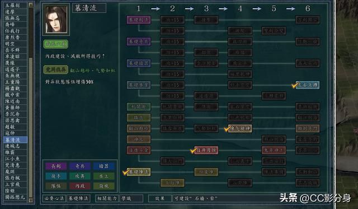Screen dimensions: 358x209
Task: Select 陰姬 in the character list
Action: tap(15, 191)
